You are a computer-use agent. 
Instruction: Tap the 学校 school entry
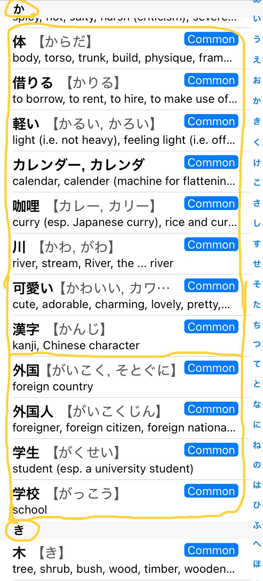pos(123,501)
